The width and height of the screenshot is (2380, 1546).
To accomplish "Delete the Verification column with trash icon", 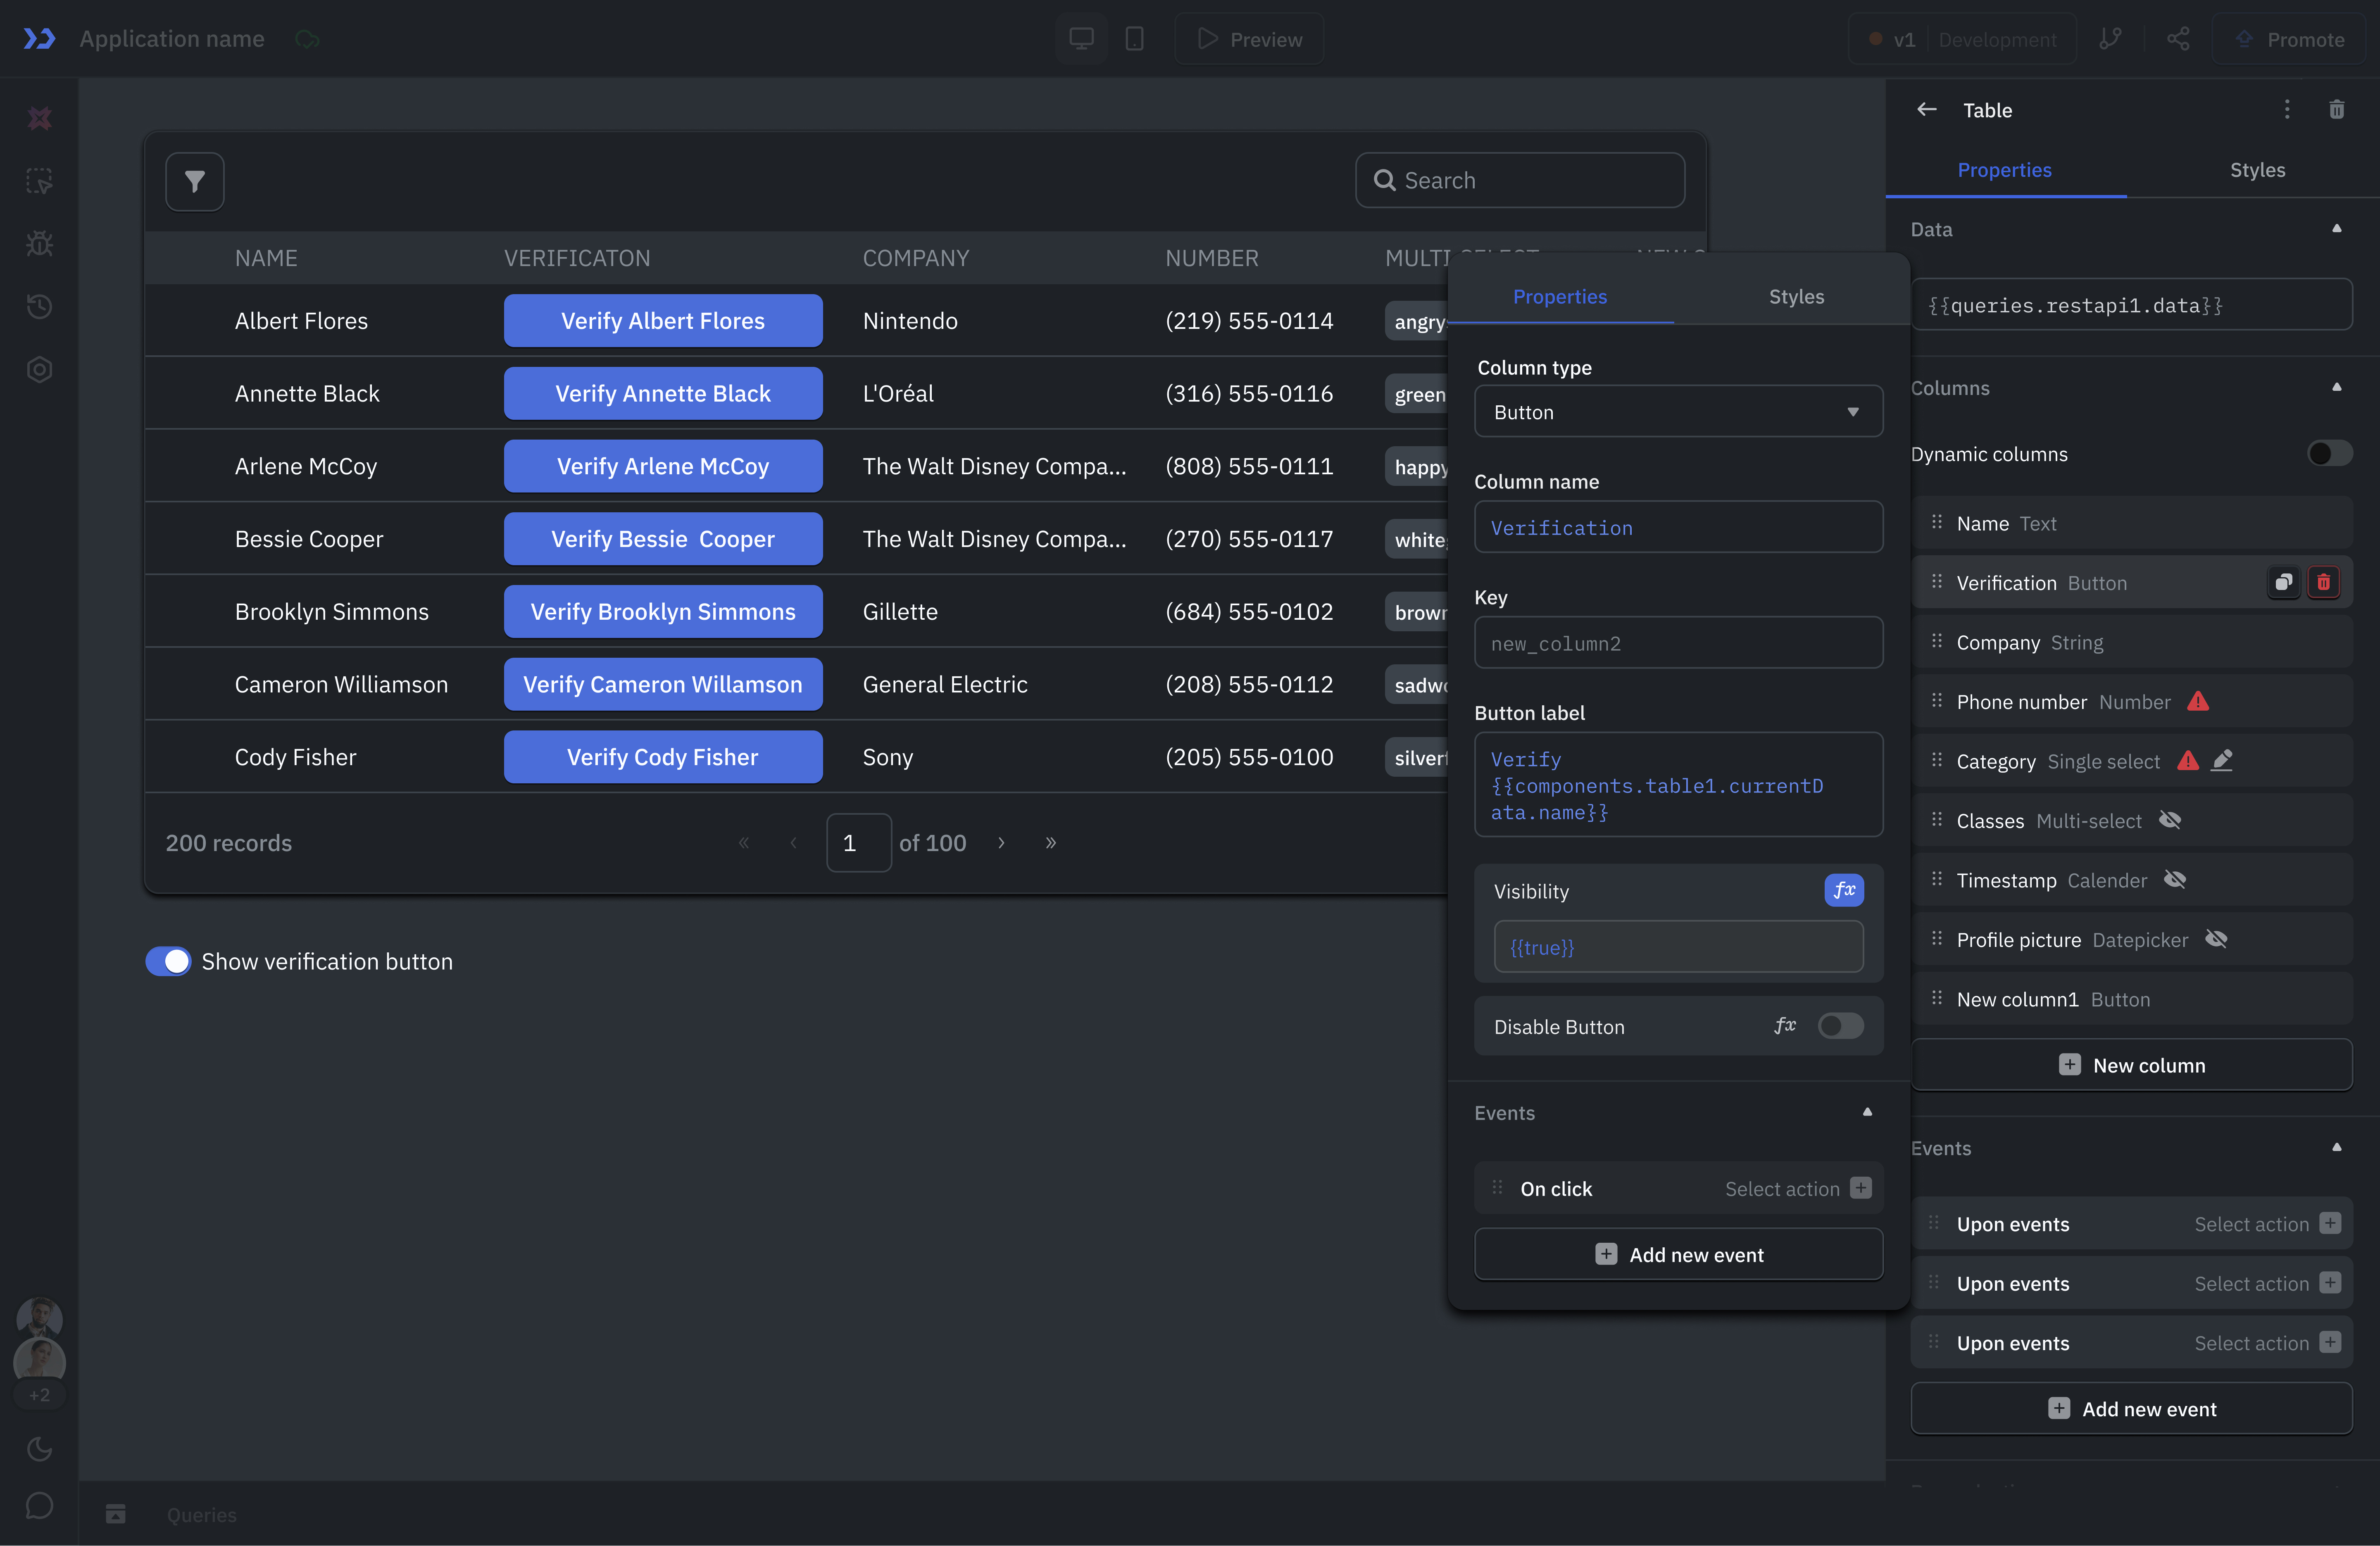I will [2323, 582].
